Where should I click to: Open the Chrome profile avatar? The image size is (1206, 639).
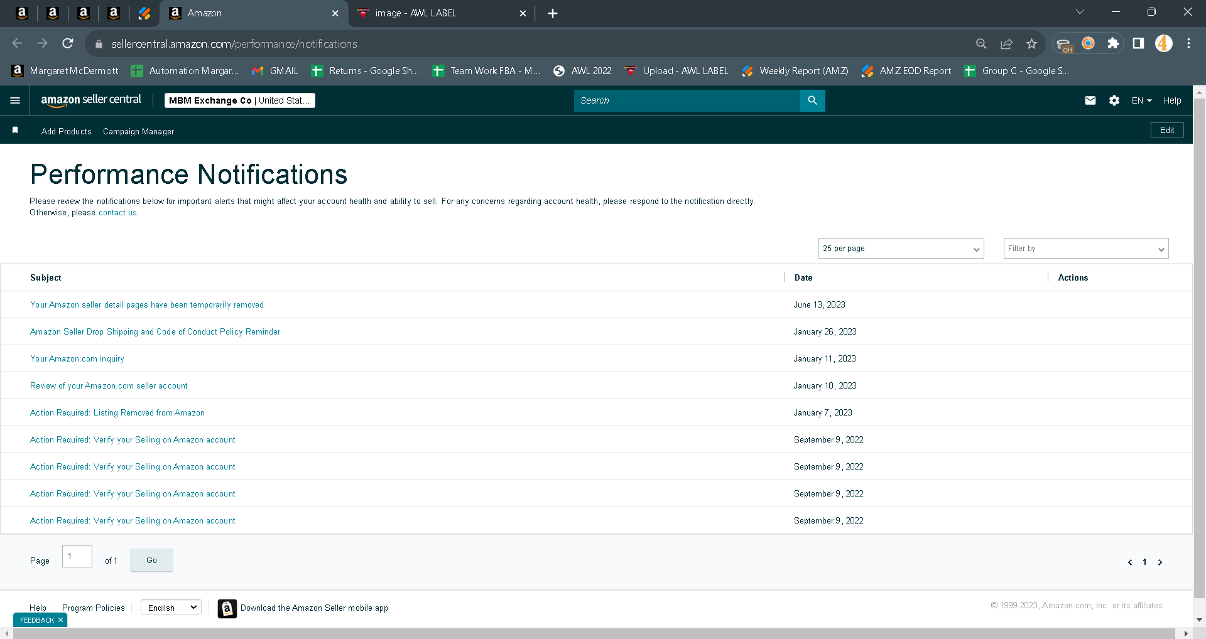[1164, 43]
